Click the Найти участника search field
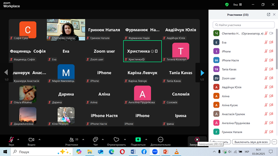 point(243,25)
